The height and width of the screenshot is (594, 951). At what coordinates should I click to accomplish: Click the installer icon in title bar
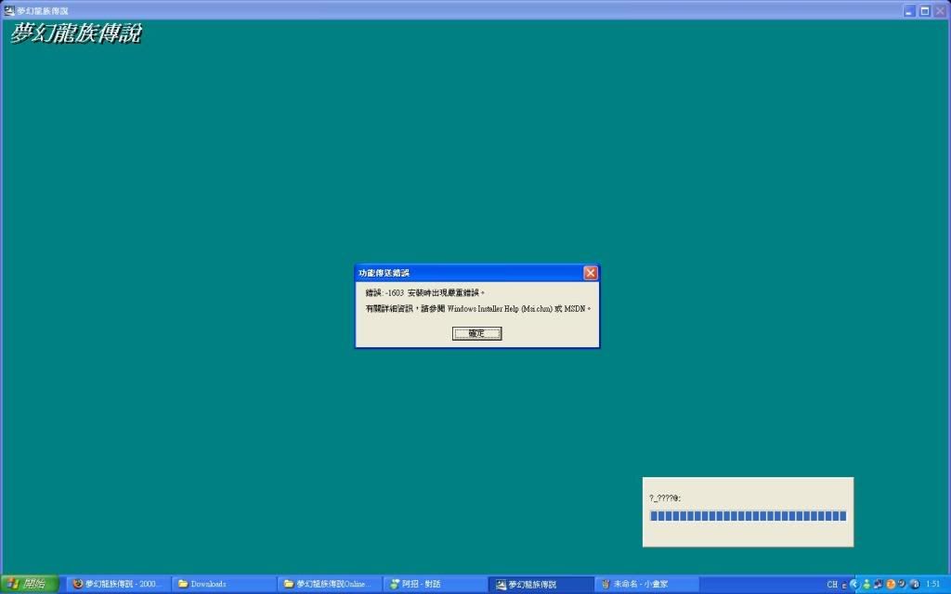pyautogui.click(x=9, y=10)
